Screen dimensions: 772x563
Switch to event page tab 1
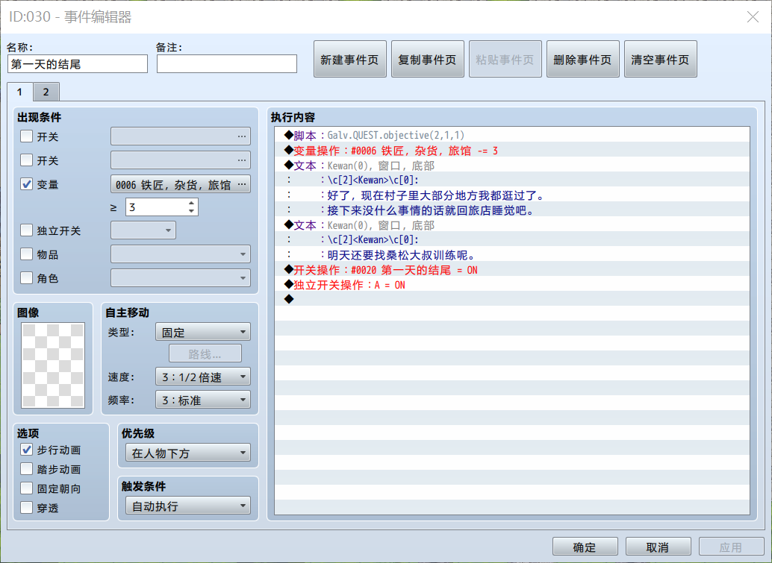coord(19,92)
